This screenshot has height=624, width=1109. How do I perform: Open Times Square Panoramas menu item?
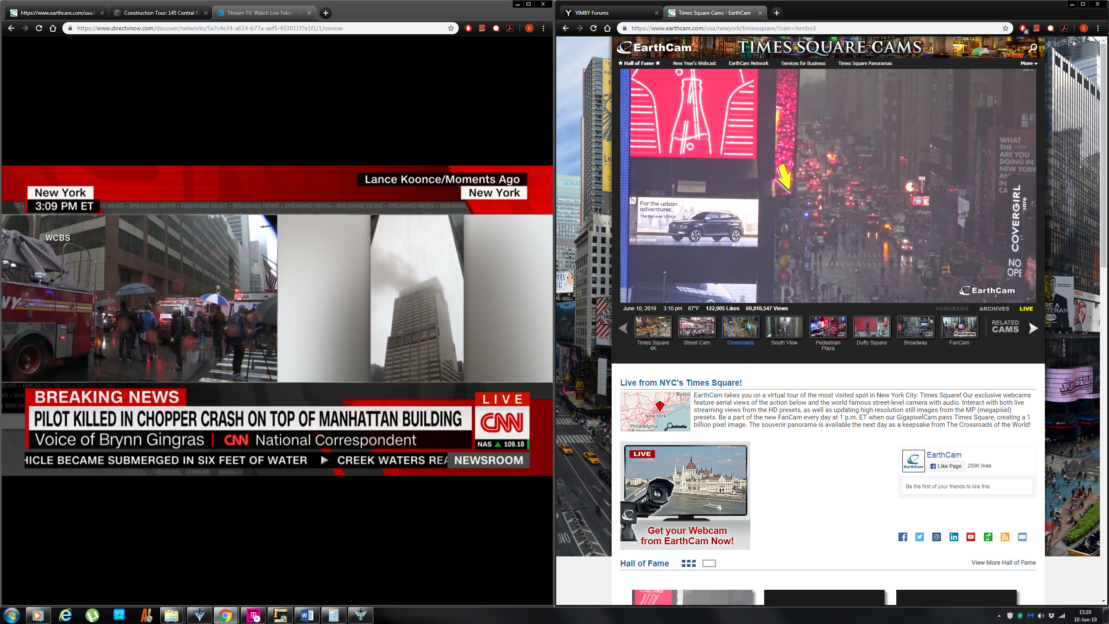(865, 63)
